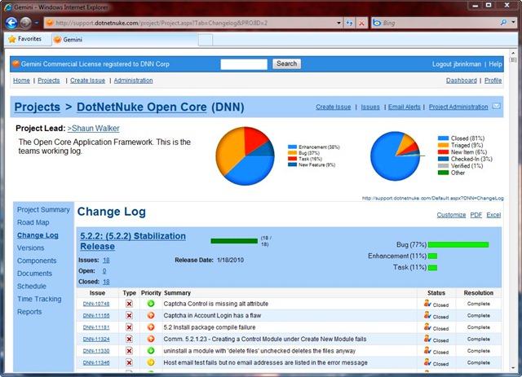Click the Gemini search text field
The width and height of the screenshot is (522, 377).
click(x=244, y=64)
